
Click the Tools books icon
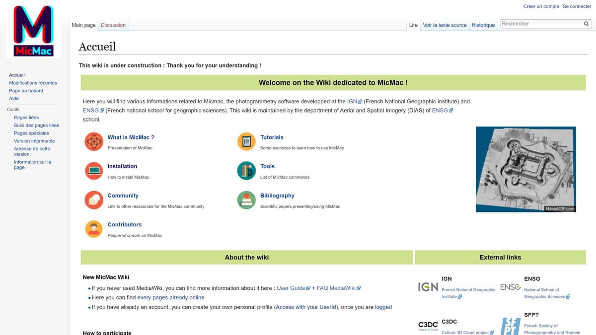(x=246, y=171)
